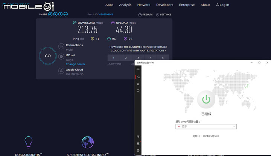Image resolution: width=271 pixels, height=156 pixels.
Task: Open the Network menu
Action: click(144, 5)
